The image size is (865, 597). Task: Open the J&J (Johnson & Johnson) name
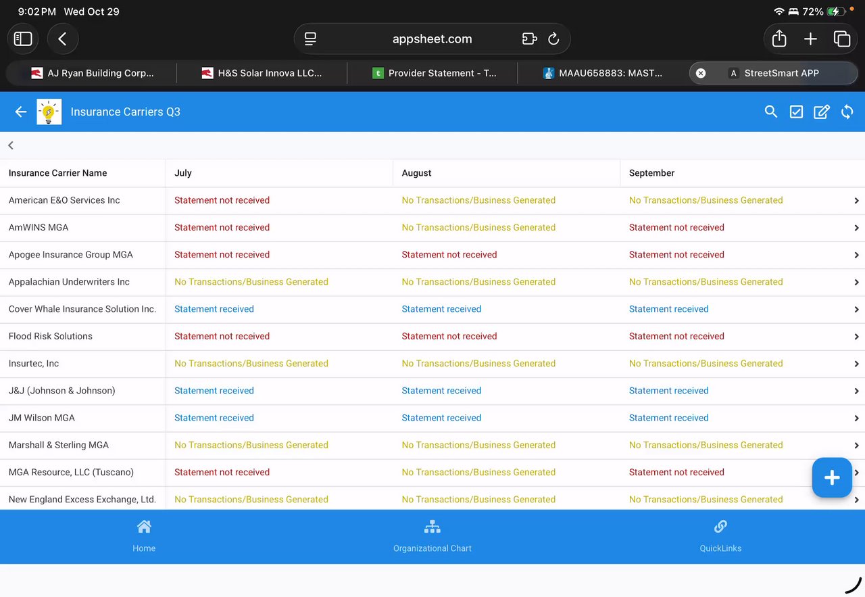pyautogui.click(x=61, y=390)
